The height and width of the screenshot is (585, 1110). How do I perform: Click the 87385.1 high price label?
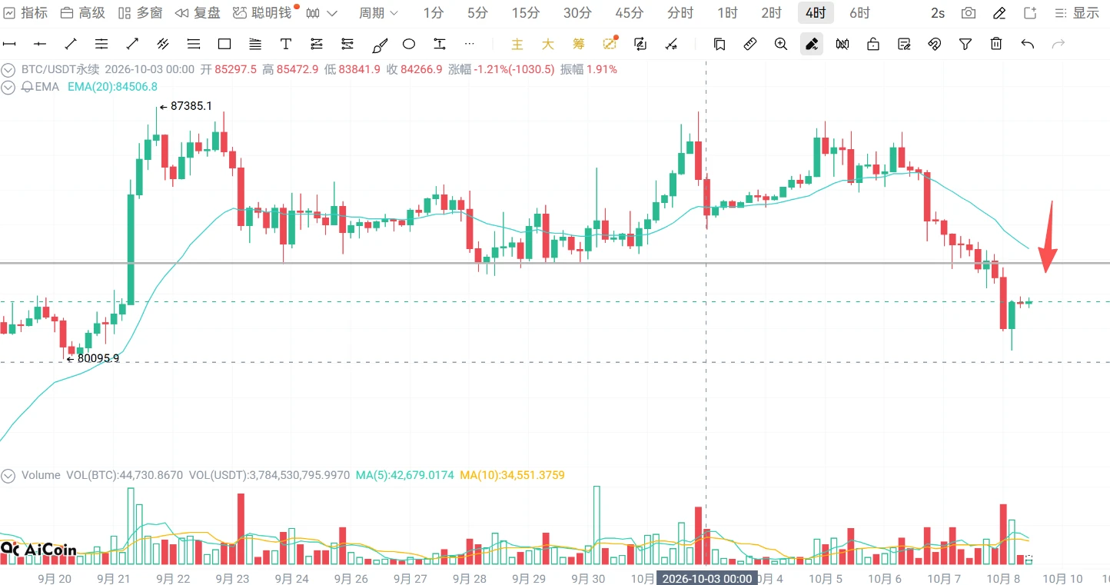click(x=191, y=106)
